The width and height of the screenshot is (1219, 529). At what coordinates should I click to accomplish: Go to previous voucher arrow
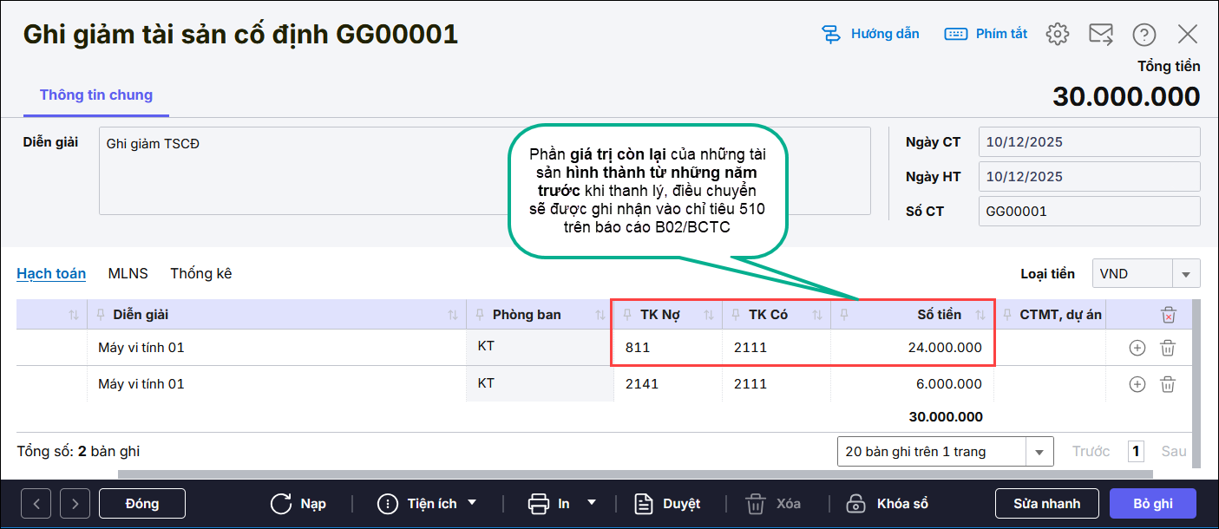37,504
